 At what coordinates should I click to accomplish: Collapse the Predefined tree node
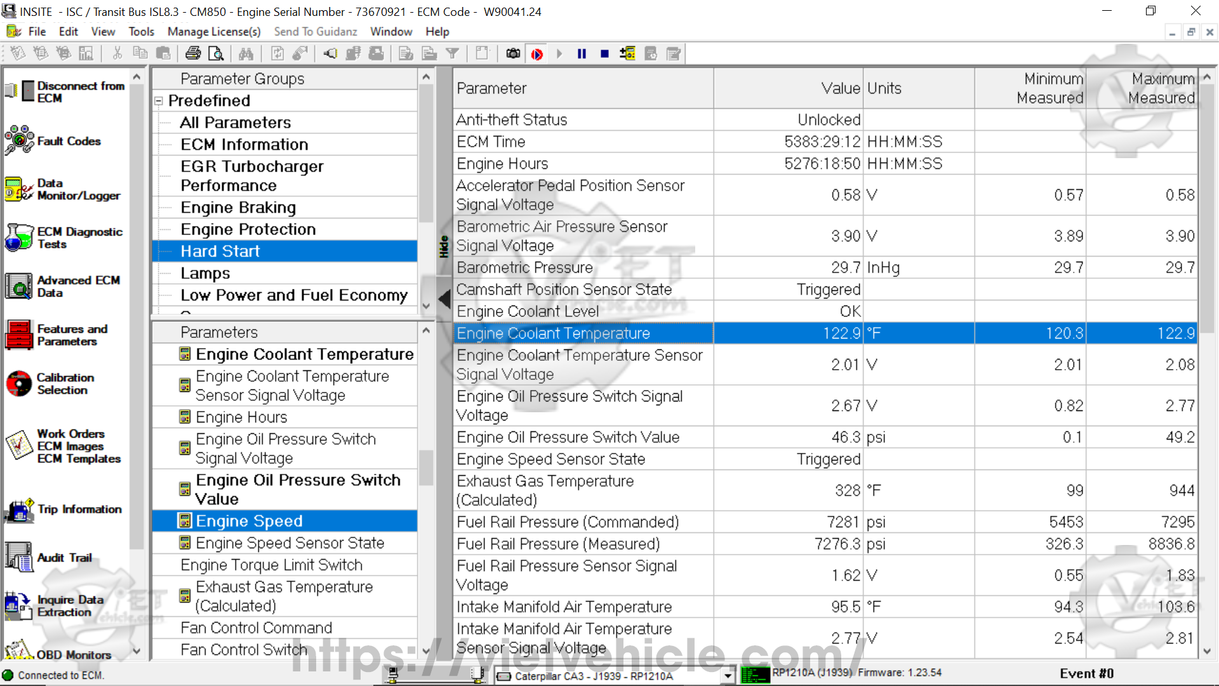point(159,101)
